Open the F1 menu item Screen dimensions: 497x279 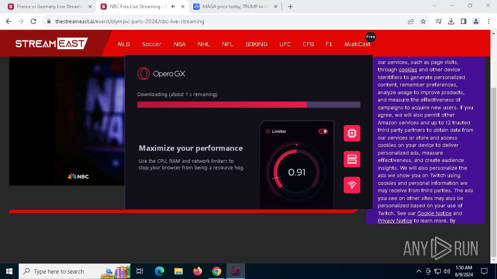329,44
